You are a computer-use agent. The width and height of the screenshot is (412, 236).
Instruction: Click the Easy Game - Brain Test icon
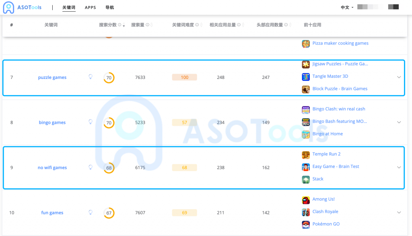(306, 167)
